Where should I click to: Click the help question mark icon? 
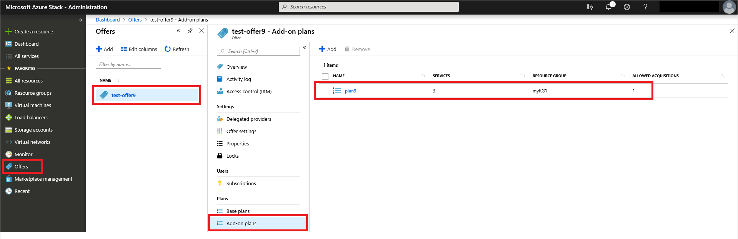coord(645,7)
